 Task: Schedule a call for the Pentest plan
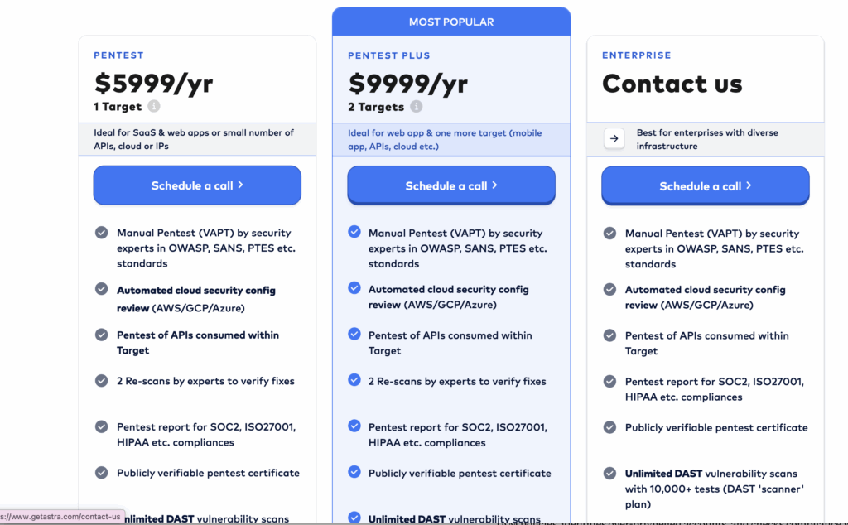pos(197,185)
